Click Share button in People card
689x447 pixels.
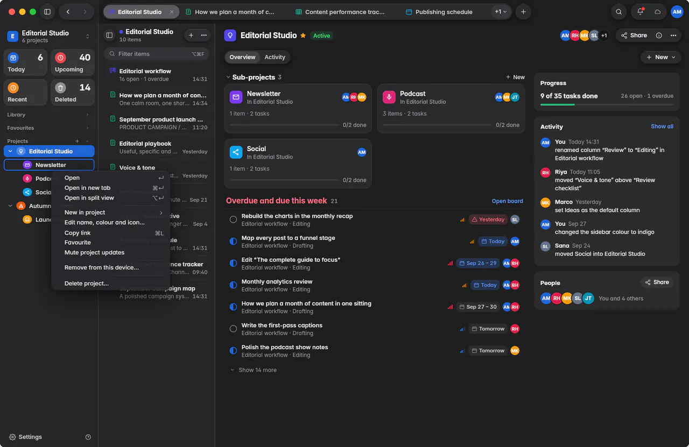point(657,282)
